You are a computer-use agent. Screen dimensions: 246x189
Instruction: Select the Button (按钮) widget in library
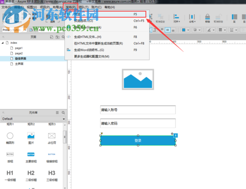(x=10, y=157)
